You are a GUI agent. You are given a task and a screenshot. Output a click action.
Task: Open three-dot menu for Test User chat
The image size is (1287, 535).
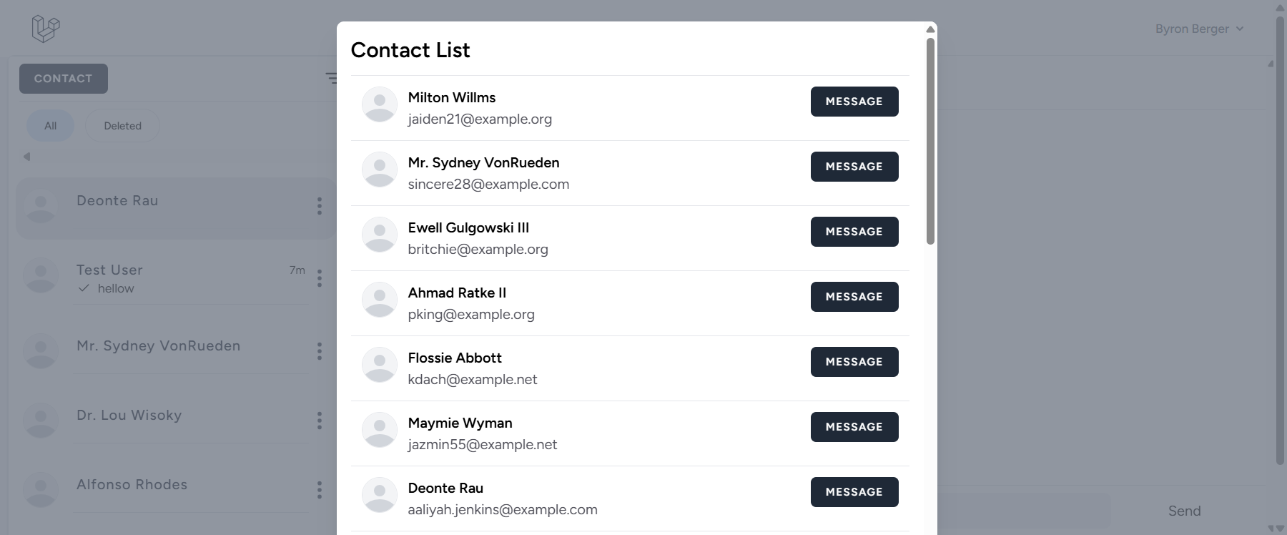click(x=320, y=278)
